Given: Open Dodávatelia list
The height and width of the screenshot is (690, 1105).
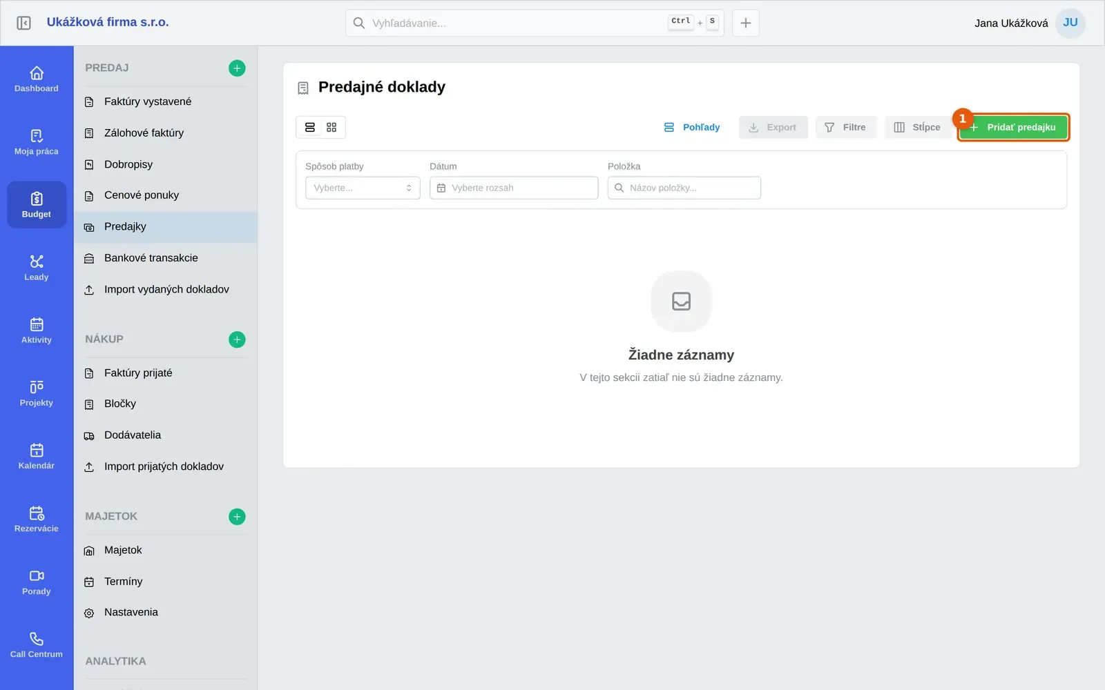Looking at the screenshot, I should point(165,435).
